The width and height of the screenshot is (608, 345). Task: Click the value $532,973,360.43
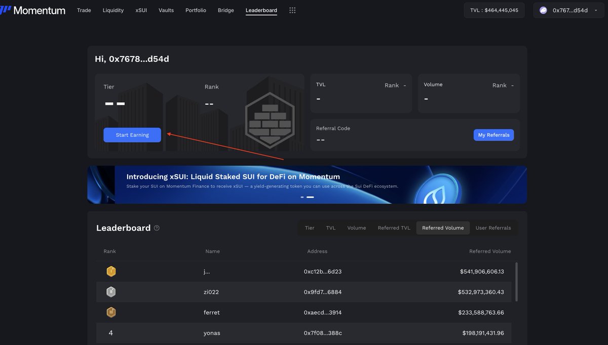point(482,292)
